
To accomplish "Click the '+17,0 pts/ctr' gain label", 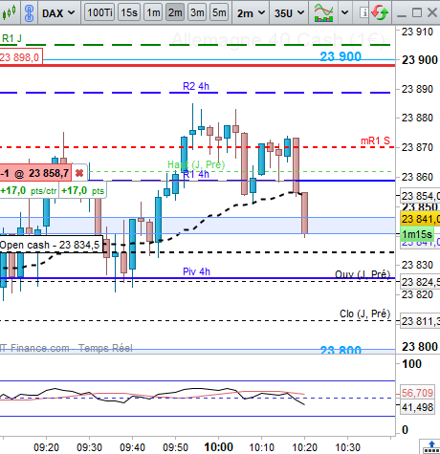I will click(x=29, y=190).
